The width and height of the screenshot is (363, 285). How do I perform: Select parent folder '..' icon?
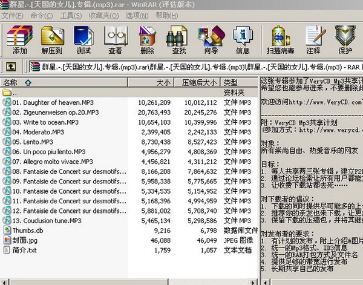7,93
